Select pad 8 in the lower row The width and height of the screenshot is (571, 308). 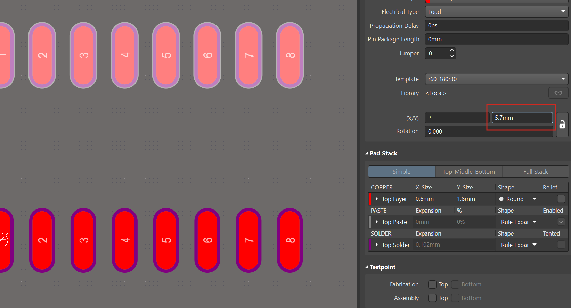pyautogui.click(x=290, y=240)
